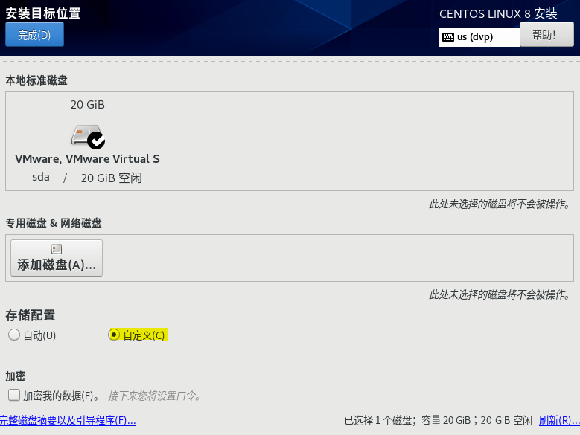Click the 20 GiB capacity label above the disk
580x435 pixels.
pyautogui.click(x=88, y=105)
